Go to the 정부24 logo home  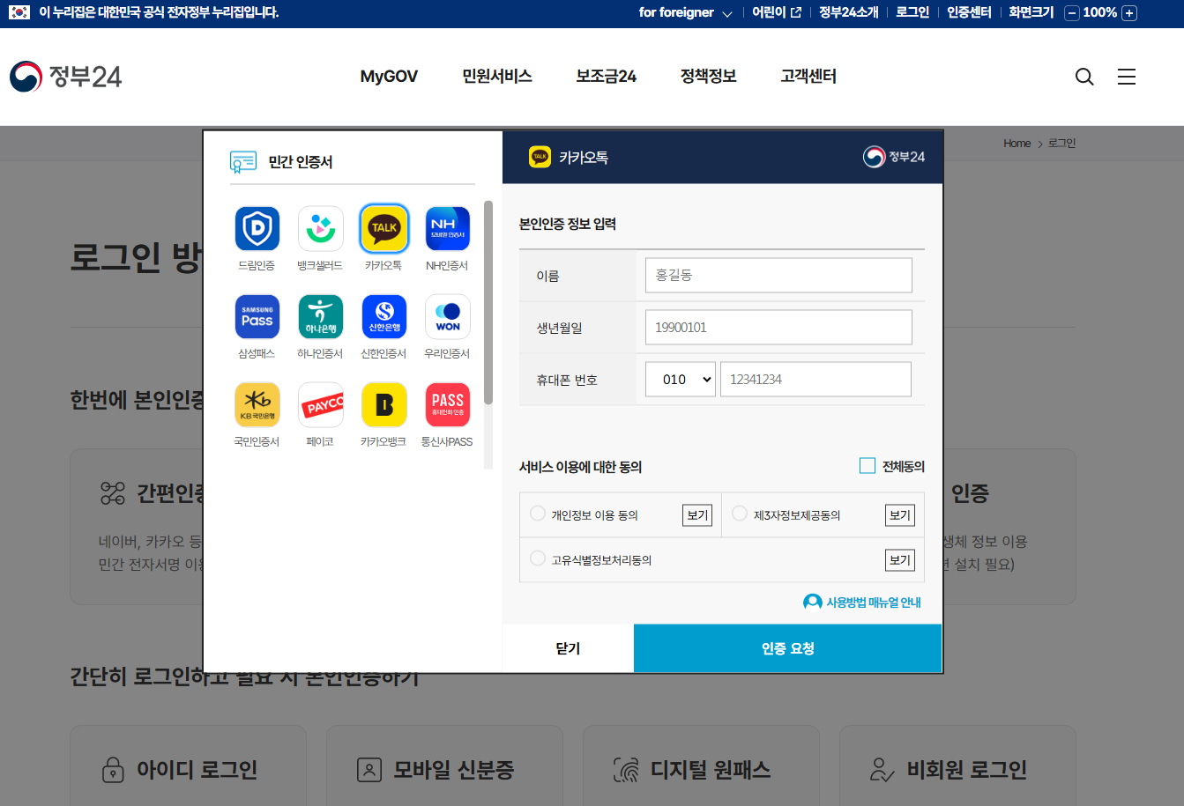tap(65, 77)
